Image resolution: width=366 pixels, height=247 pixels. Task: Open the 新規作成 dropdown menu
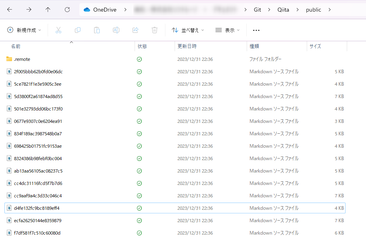[x=24, y=30]
